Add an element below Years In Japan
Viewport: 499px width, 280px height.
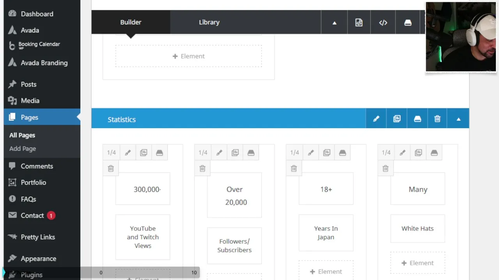(326, 271)
